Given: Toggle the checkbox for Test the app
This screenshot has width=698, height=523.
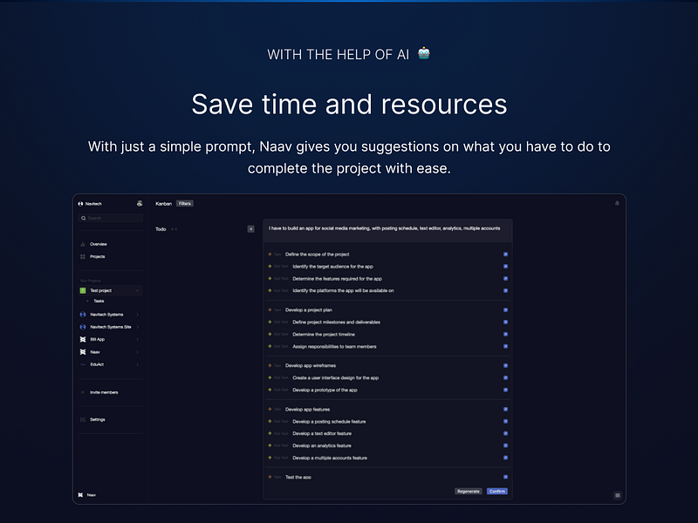Looking at the screenshot, I should pyautogui.click(x=505, y=477).
